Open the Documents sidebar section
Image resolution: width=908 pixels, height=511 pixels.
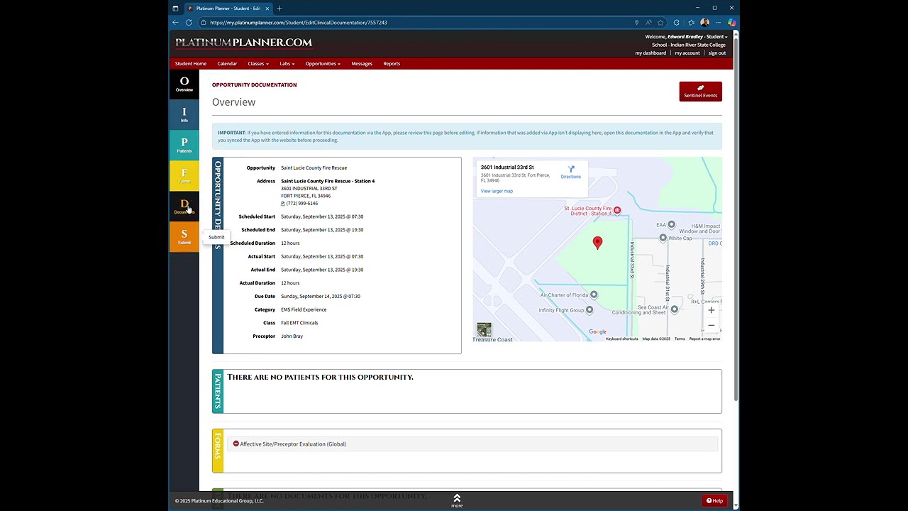pos(184,207)
